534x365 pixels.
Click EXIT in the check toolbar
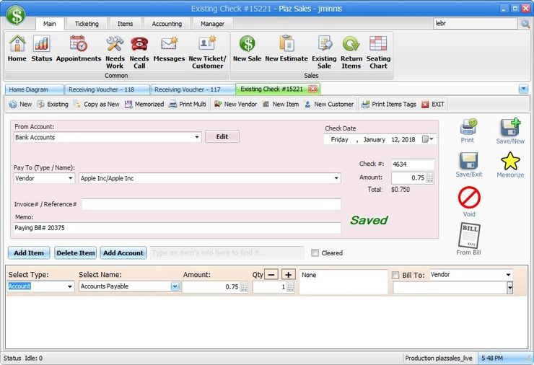[x=433, y=104]
